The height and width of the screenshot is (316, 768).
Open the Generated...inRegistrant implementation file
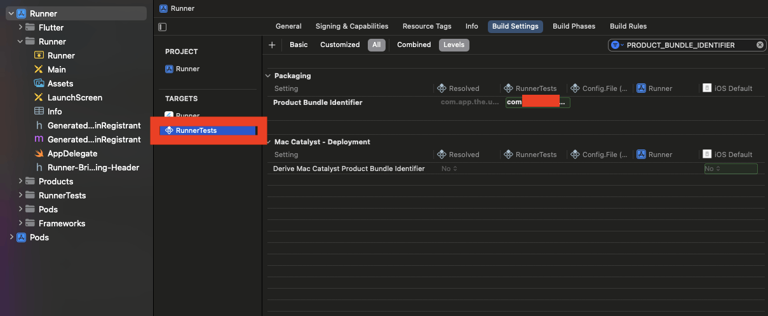pos(94,139)
